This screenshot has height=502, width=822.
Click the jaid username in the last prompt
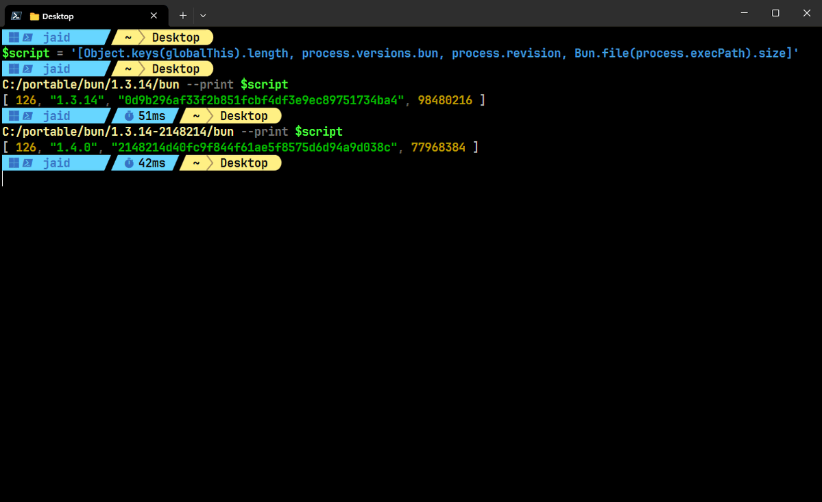point(56,163)
